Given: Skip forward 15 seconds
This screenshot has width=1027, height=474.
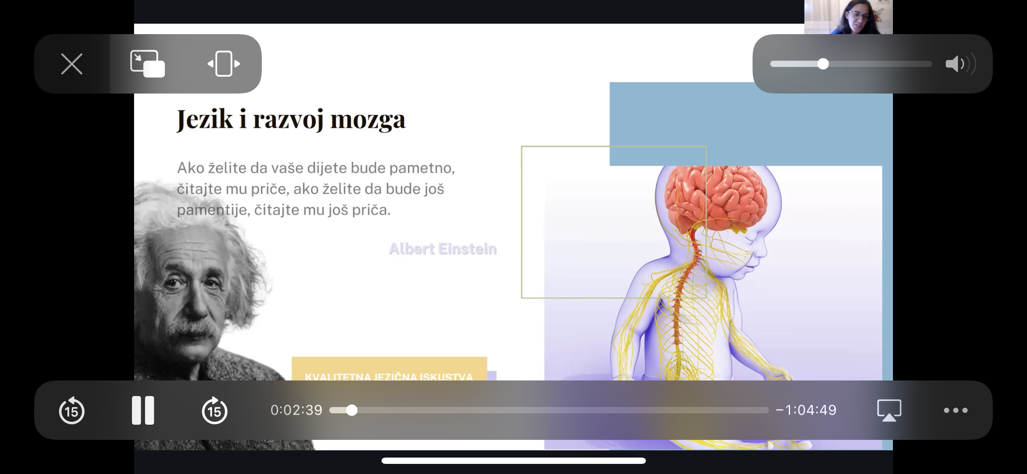Looking at the screenshot, I should [x=215, y=410].
